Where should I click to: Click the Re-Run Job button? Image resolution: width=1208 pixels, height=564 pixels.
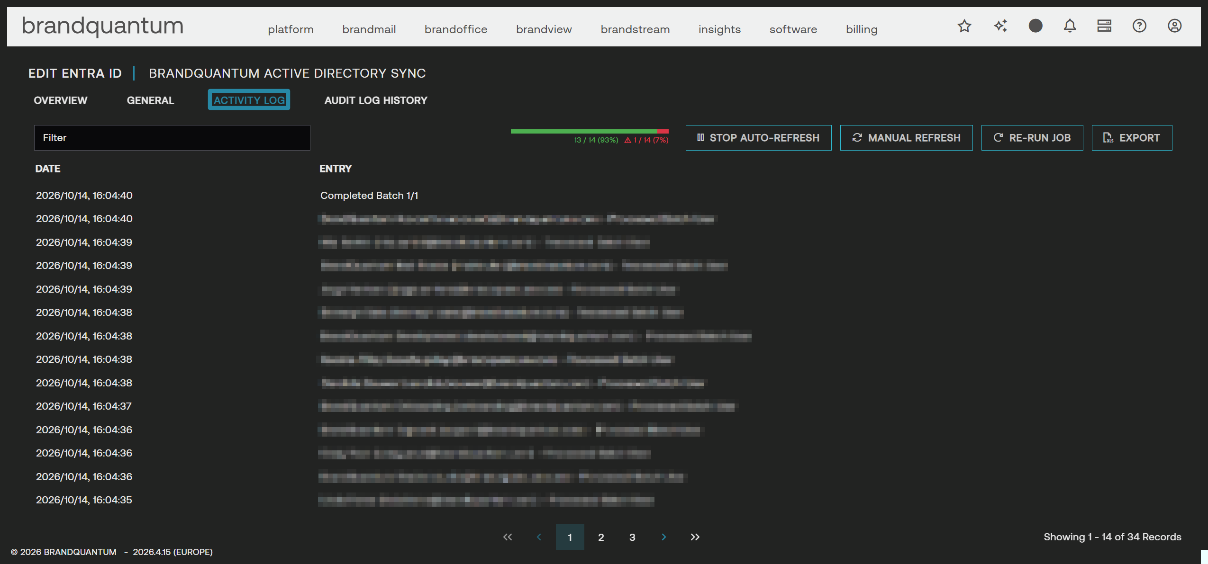1032,138
